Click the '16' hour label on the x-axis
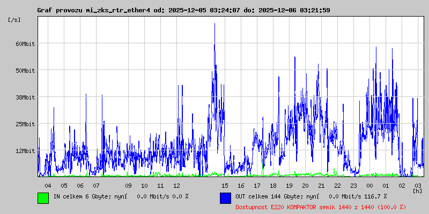The height and width of the screenshot is (214, 429). point(241,186)
